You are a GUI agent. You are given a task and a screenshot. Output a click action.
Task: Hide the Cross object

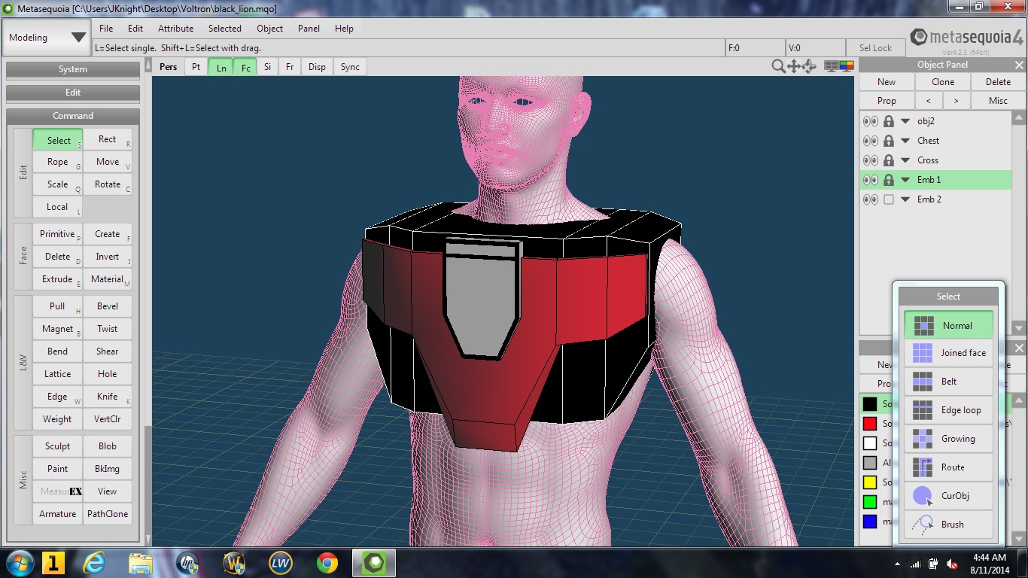pyautogui.click(x=871, y=160)
